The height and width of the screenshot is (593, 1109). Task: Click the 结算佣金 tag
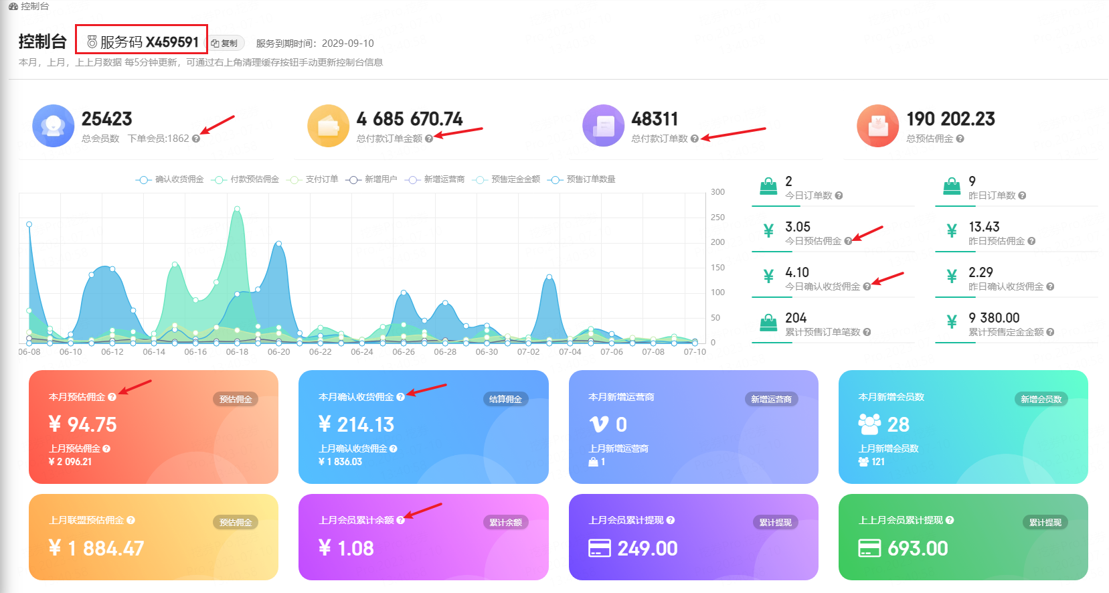point(505,399)
